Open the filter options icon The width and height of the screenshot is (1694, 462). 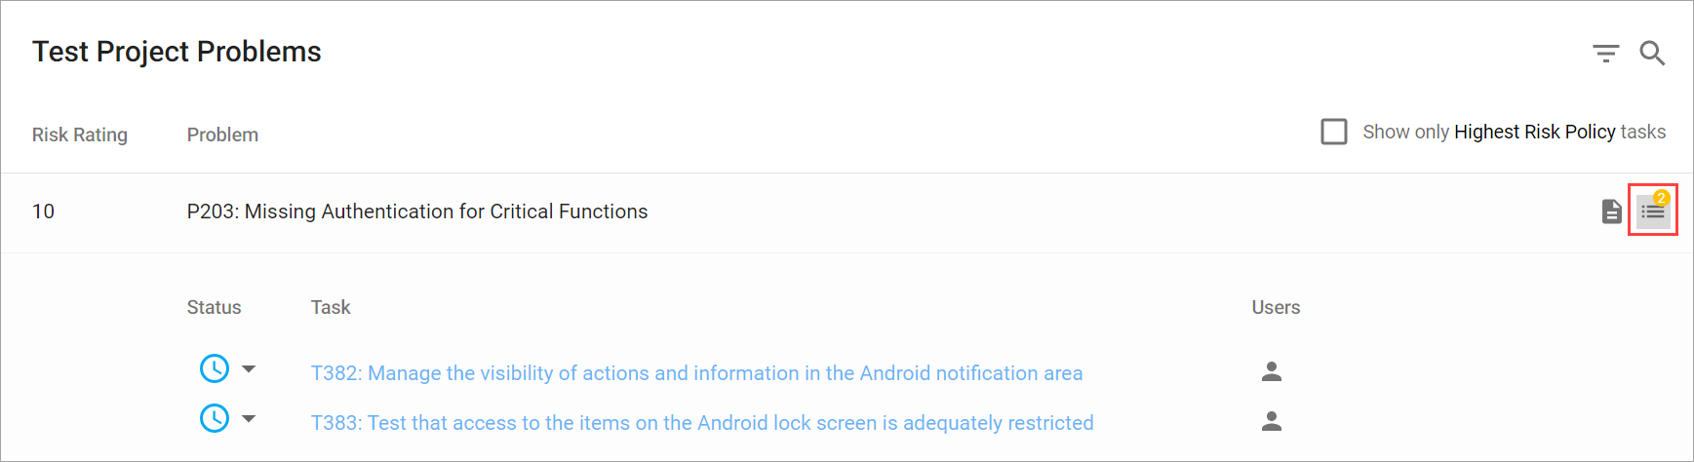1605,54
